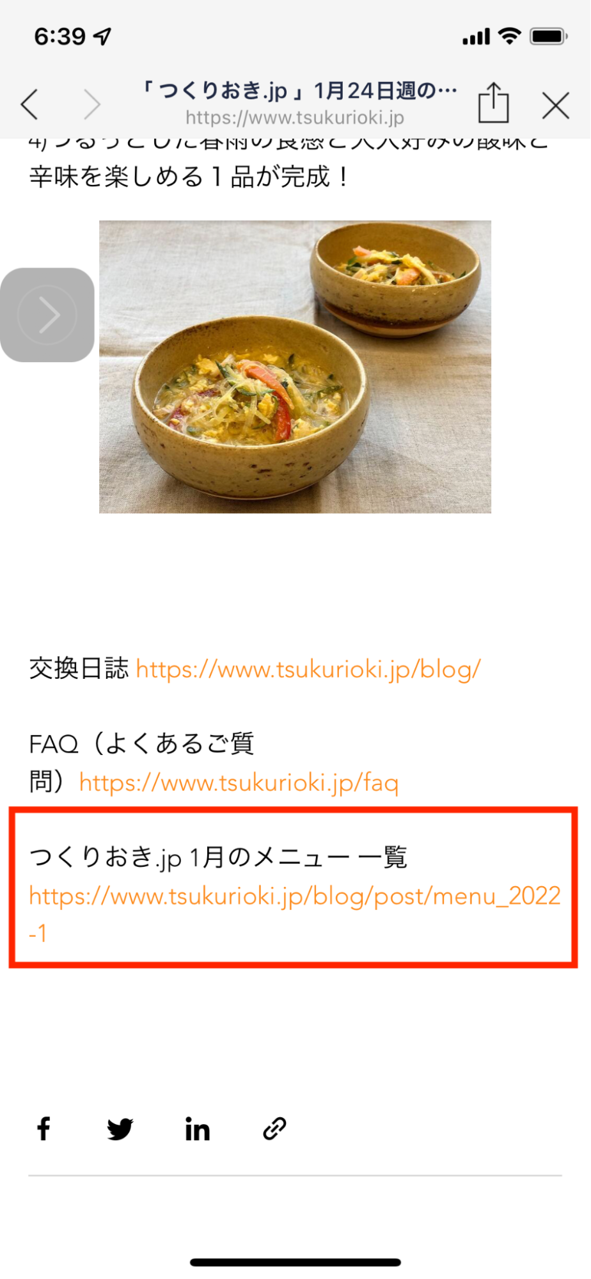The image size is (591, 1279).
Task: Tap the つくりおき.jp 1月のメニュー一覧 heading
Action: click(x=218, y=857)
